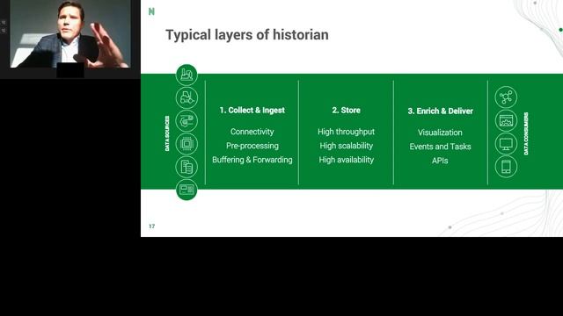Select the dashboard window consumer icon
Viewport: 563px width, 316px height.
[x=506, y=121]
